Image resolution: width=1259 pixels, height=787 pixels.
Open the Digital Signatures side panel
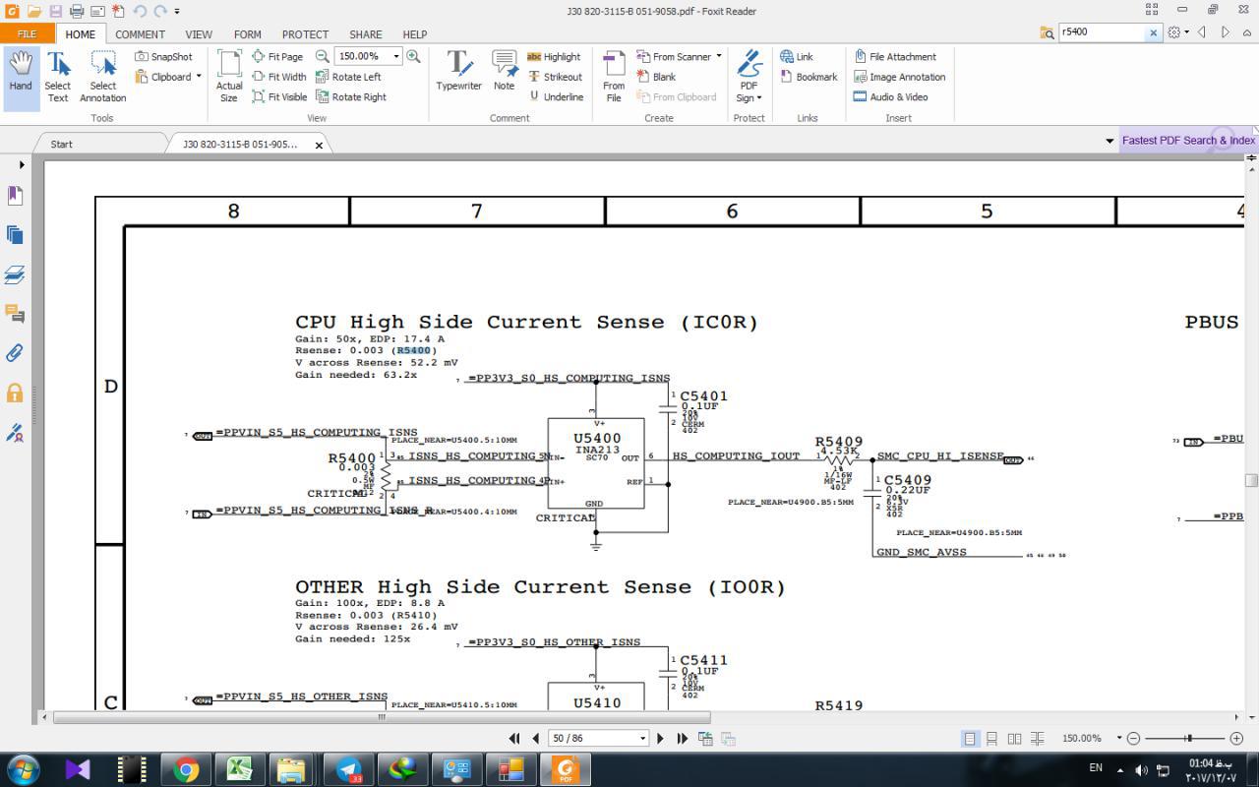[15, 433]
